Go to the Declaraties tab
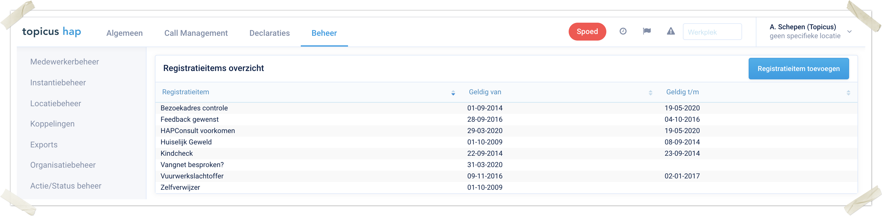 pyautogui.click(x=269, y=33)
